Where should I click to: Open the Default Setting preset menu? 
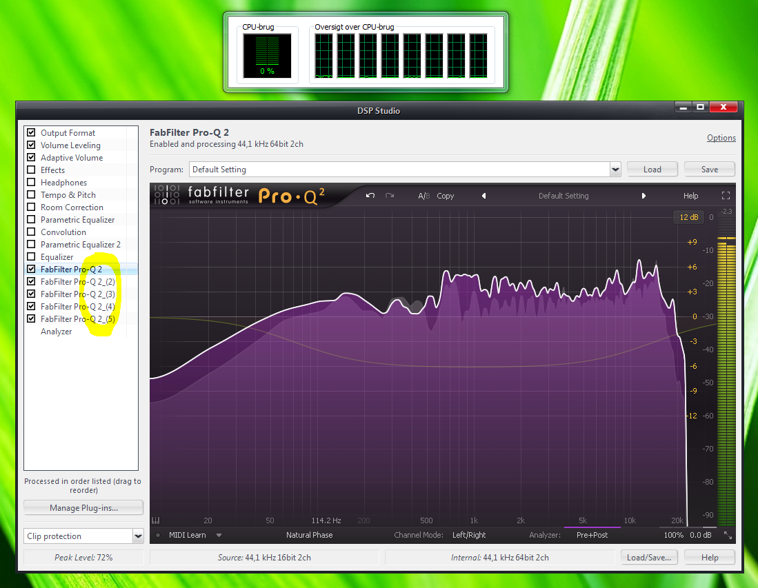(x=563, y=196)
